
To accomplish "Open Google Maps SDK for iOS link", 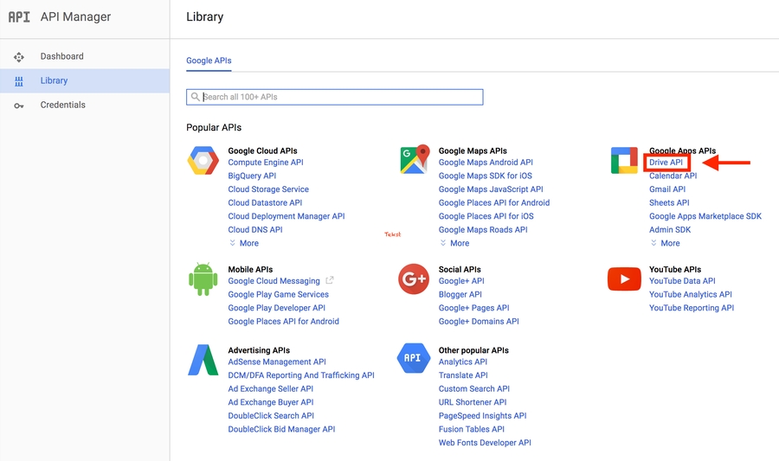I will pos(485,176).
